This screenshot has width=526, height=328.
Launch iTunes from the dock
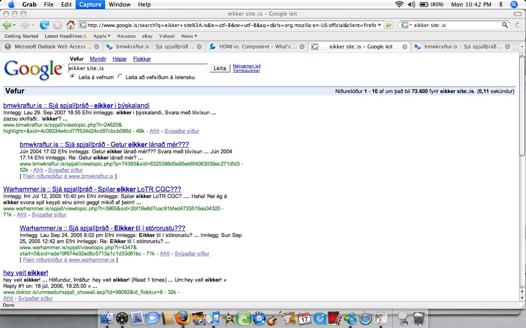tap(214, 318)
